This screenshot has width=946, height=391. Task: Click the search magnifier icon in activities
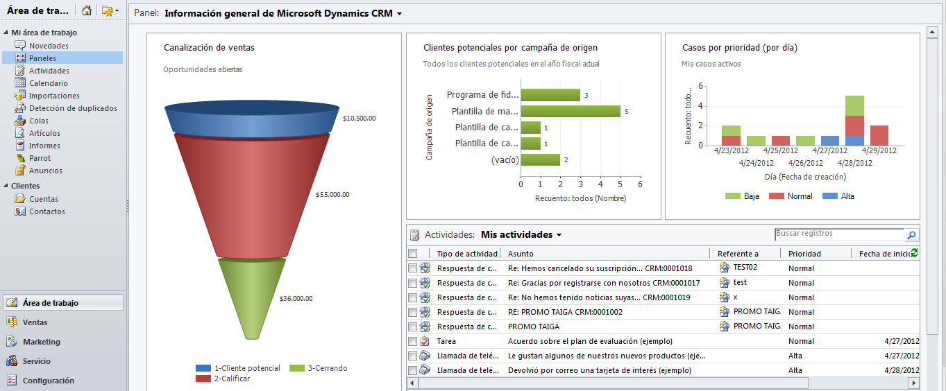911,235
